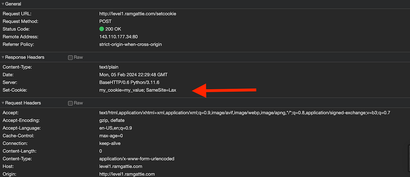The width and height of the screenshot is (410, 177).
Task: Click the green 200 OK status icon
Action: click(x=102, y=29)
